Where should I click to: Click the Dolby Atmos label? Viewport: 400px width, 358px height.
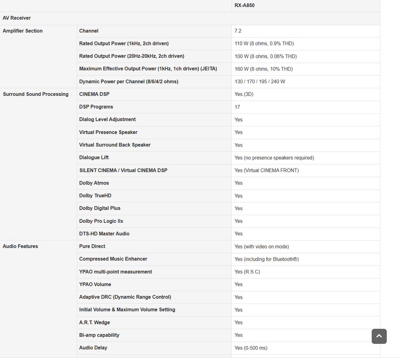click(x=94, y=183)
